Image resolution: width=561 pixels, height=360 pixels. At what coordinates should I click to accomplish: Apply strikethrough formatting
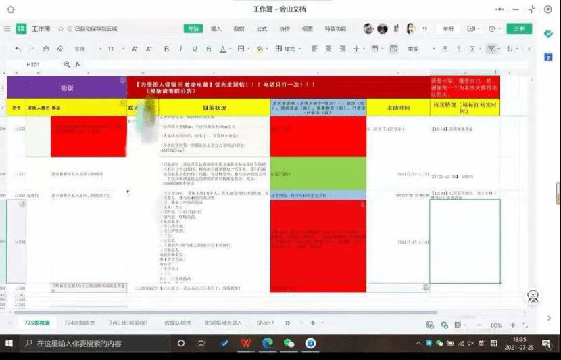tap(208, 49)
